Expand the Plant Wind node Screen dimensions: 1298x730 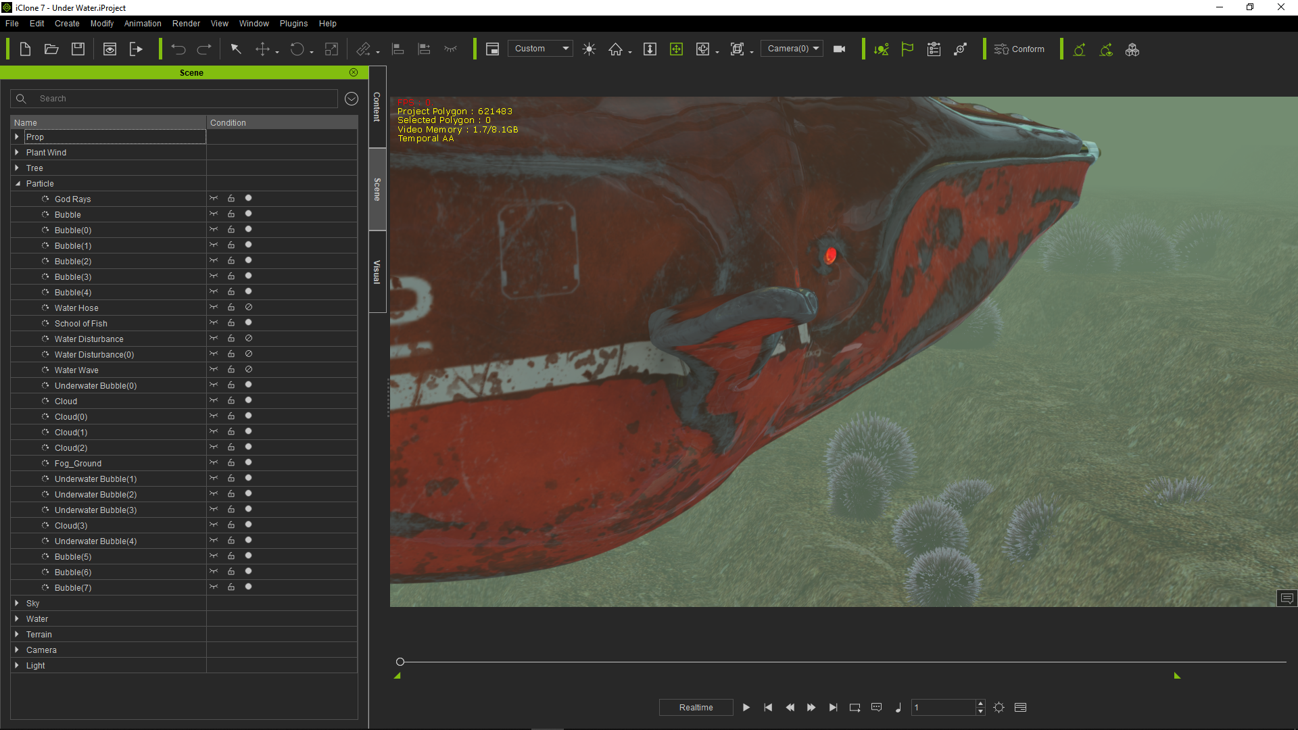tap(17, 152)
